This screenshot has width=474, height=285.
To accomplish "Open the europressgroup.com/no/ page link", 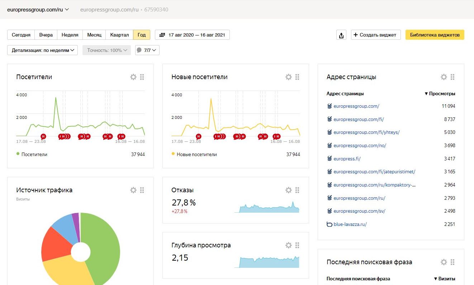I will coord(360,146).
